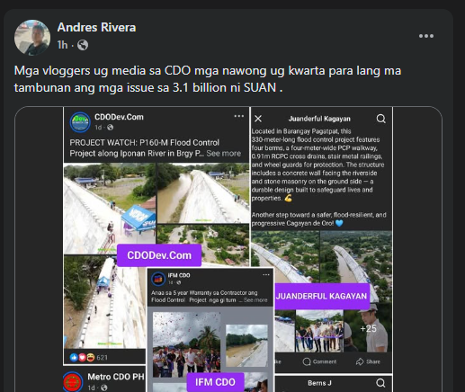Image resolution: width=465 pixels, height=392 pixels.
Task: Click the Juanderful Kagayan search magnifier icon
Action: pyautogui.click(x=380, y=119)
